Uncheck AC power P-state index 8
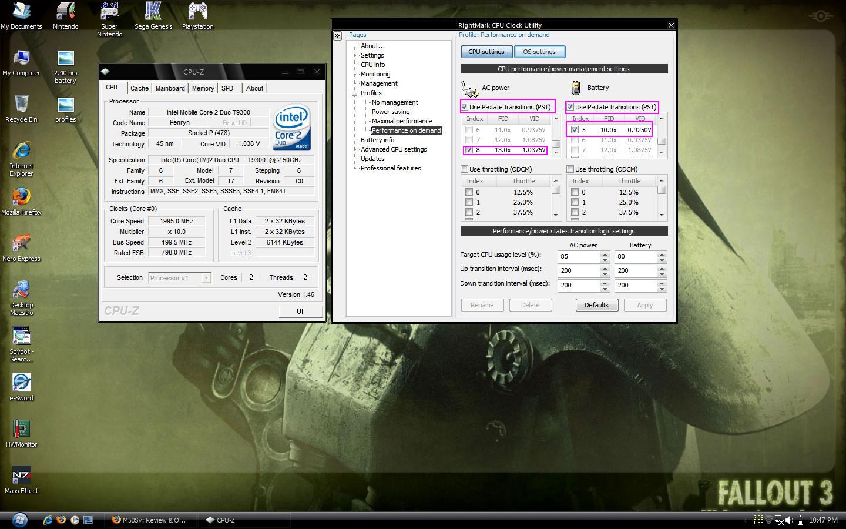 (x=469, y=150)
